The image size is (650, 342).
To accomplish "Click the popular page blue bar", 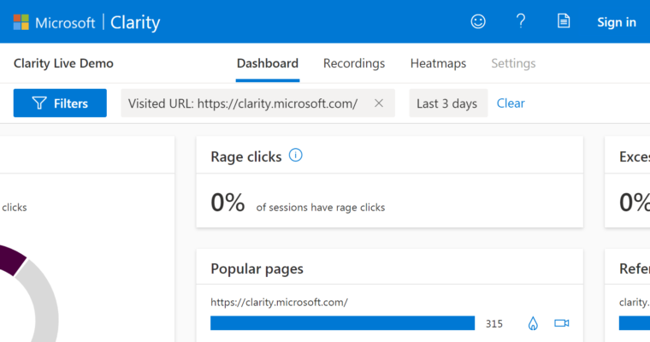I will (342, 323).
